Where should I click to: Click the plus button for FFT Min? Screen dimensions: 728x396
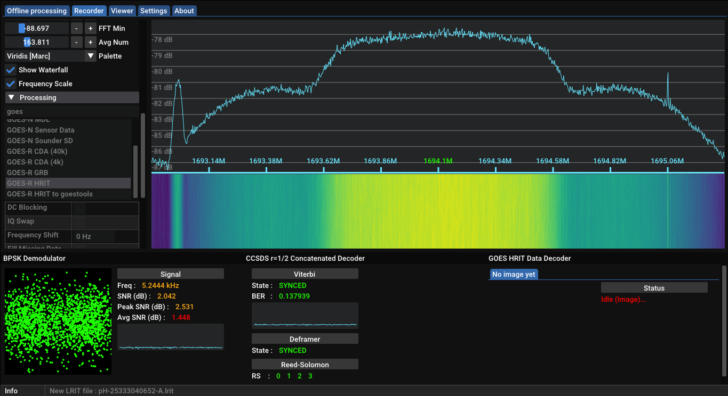[91, 28]
